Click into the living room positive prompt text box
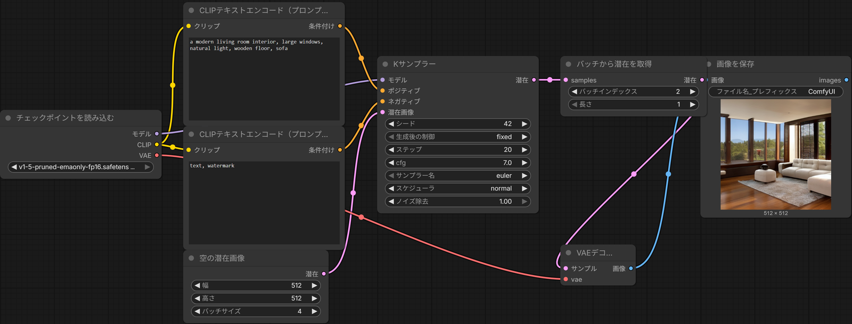852x324 pixels. click(x=264, y=79)
